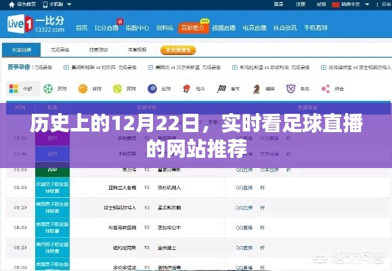Click the 视频直播 navigation item
Screen dimensions: 392x271
[223, 28]
